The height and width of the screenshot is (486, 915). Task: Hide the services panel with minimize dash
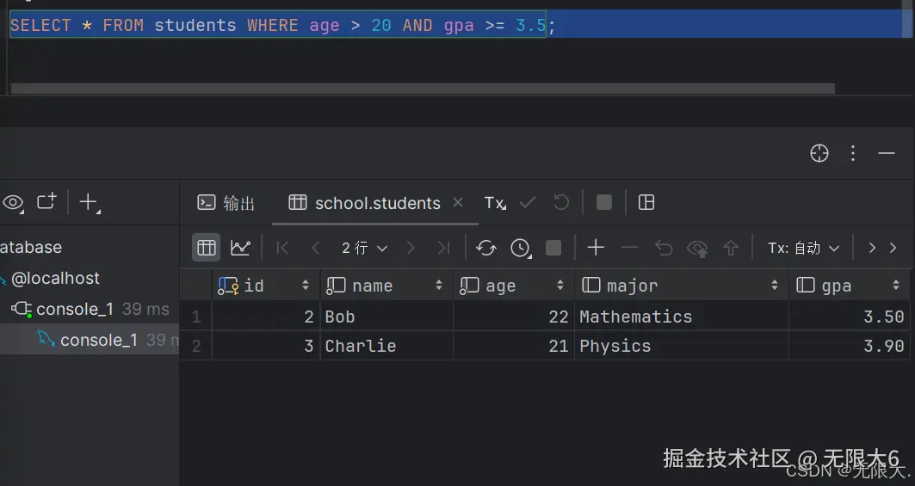pyautogui.click(x=886, y=153)
